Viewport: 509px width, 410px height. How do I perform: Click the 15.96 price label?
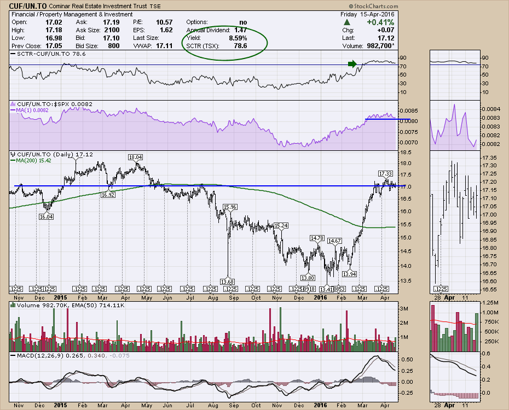[230, 207]
